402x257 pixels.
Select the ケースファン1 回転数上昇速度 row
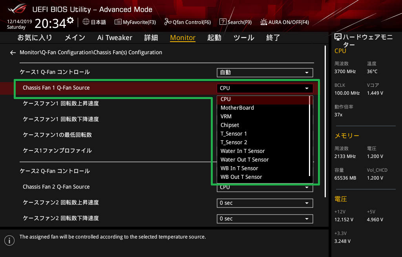(61, 104)
